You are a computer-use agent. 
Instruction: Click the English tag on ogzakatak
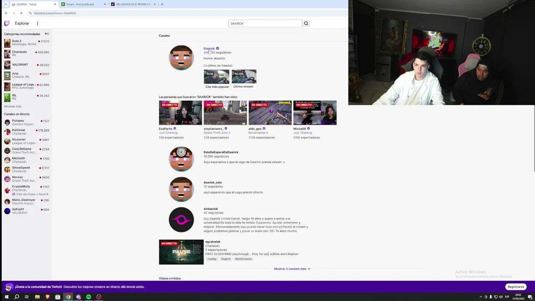click(226, 259)
